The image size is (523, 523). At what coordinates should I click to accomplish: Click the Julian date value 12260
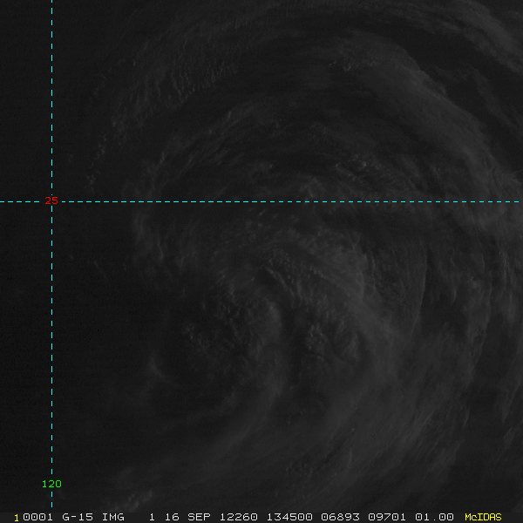click(238, 517)
